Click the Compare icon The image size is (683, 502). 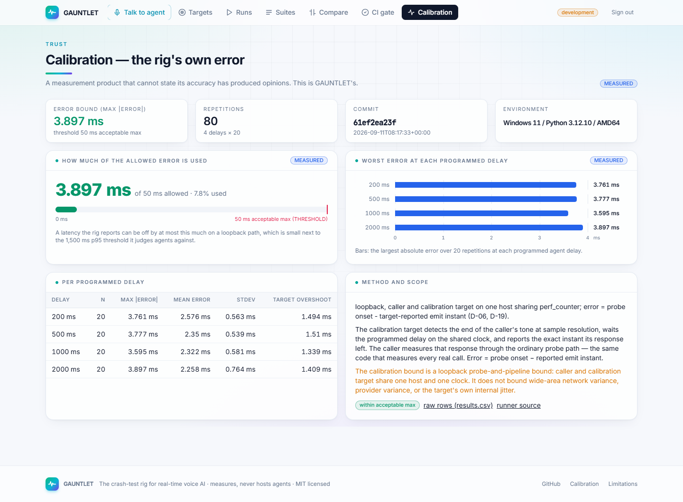[313, 12]
